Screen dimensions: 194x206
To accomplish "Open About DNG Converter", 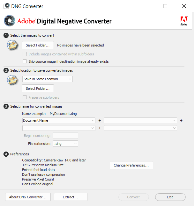I will 28,197.
